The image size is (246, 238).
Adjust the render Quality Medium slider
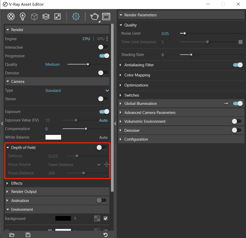pyautogui.click(x=88, y=64)
